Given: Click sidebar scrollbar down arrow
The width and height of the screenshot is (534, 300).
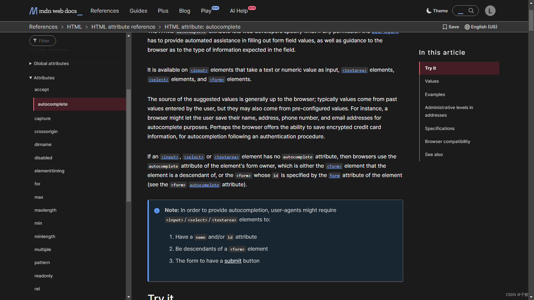Looking at the screenshot, I should click(x=128, y=297).
